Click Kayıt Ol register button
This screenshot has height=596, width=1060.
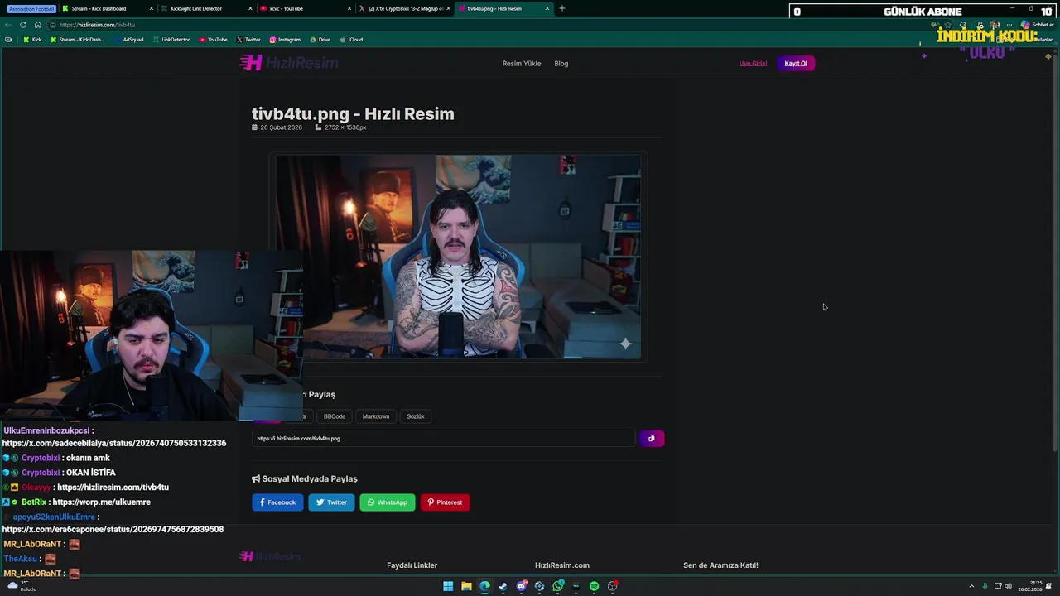coord(796,64)
